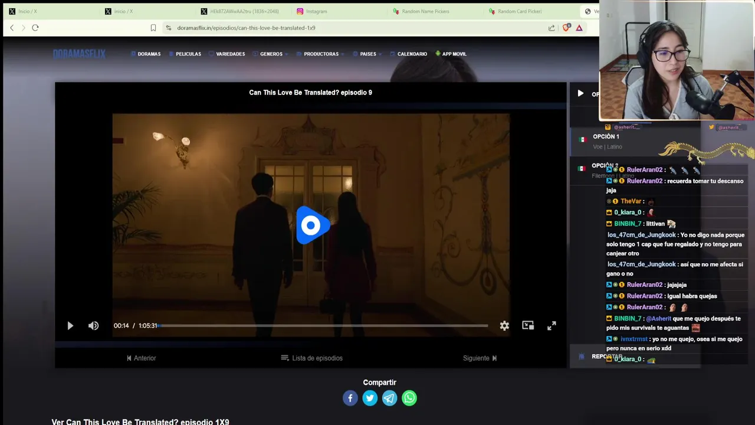The image size is (755, 425).
Task: Open the CALENDARIO page
Action: point(409,54)
